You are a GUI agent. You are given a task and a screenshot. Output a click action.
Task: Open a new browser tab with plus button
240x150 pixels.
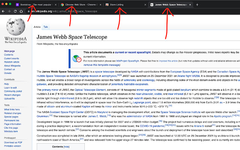point(197,4)
